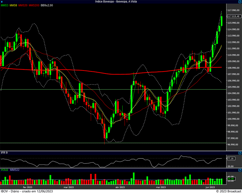Click the IFR 9 indicator label
242x193 pixels.
point(4,153)
